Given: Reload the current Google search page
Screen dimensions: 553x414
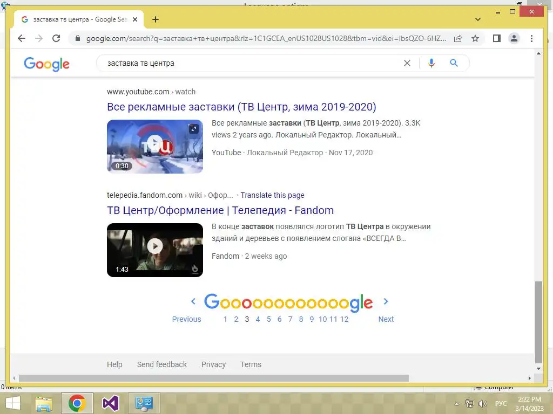Looking at the screenshot, I should (x=56, y=38).
